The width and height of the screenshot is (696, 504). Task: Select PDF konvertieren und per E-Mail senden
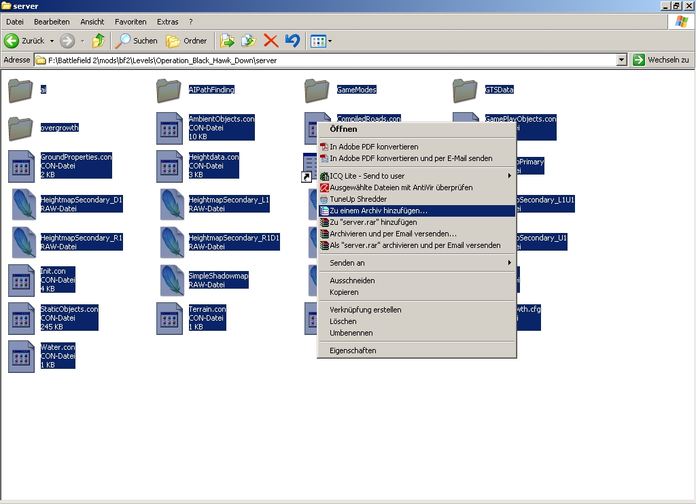[417, 158]
